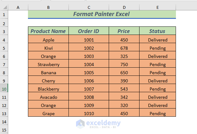Click the Blackberry product cell
197x134 pixels.
48,89
